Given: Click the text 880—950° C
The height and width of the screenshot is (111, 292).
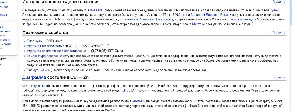Looking at the screenshot, I should pyautogui.click(x=136, y=56).
